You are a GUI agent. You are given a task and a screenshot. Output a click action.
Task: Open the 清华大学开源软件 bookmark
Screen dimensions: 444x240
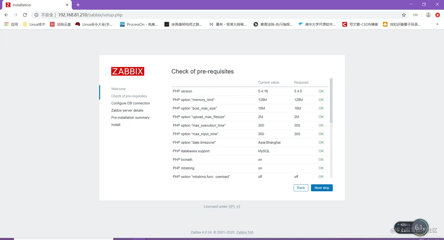coord(317,24)
